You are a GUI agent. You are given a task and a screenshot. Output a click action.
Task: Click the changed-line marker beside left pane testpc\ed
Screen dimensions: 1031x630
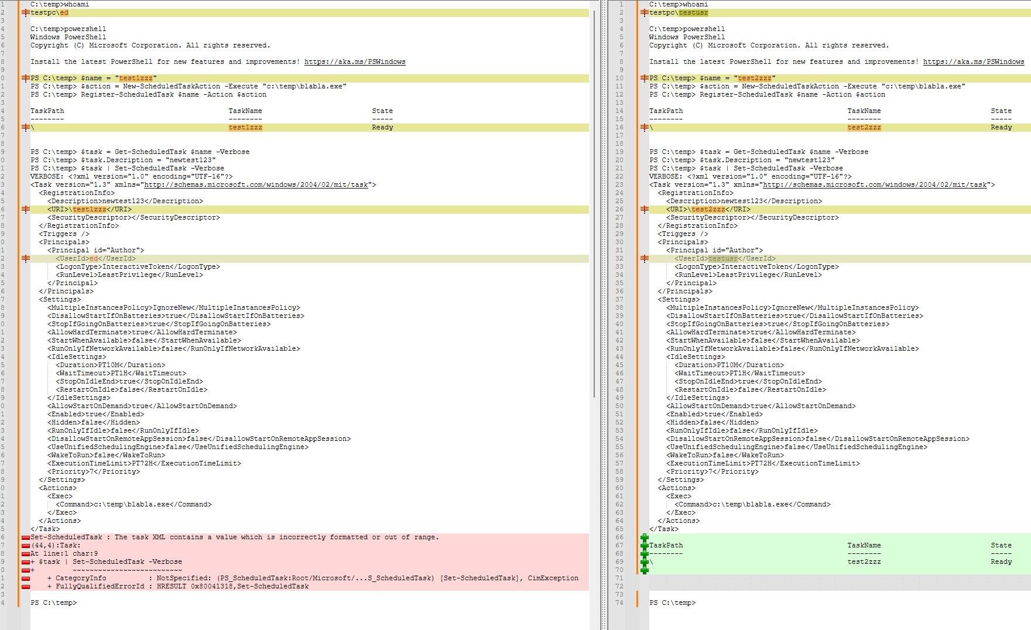point(26,12)
